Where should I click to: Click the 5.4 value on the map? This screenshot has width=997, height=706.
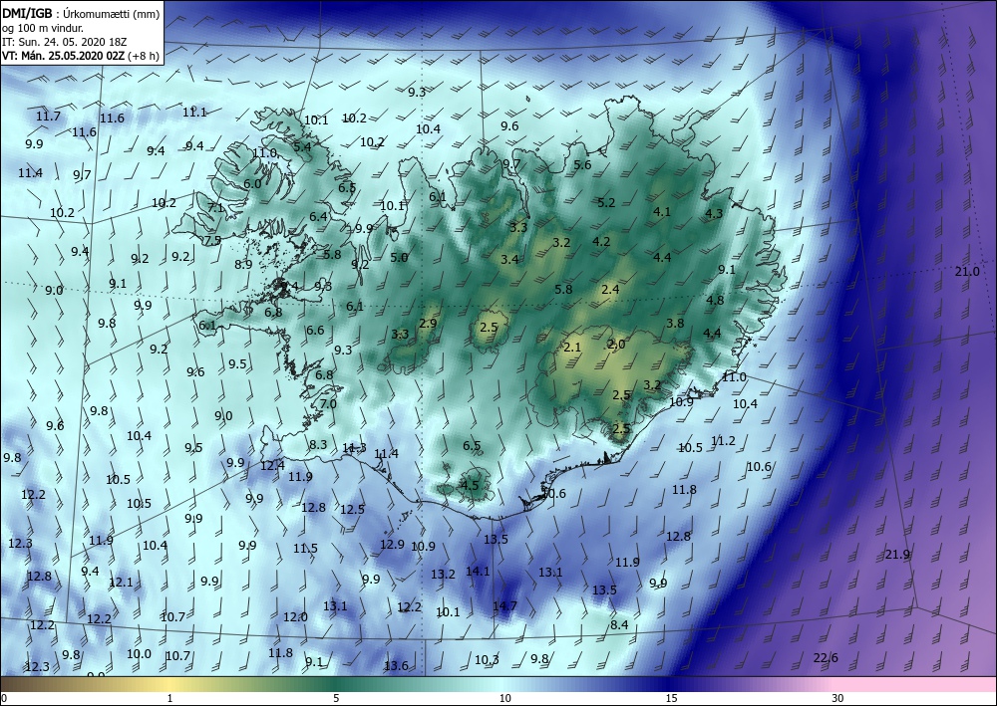302,146
